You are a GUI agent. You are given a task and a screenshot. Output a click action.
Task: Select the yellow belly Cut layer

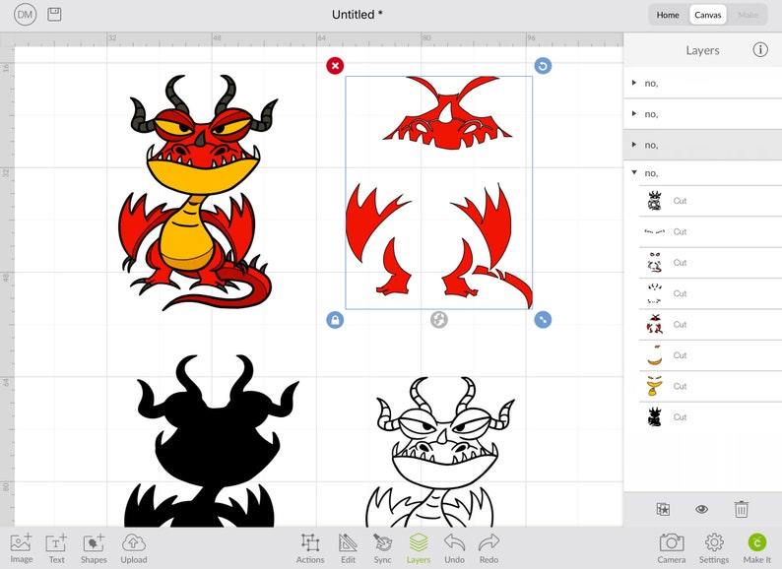[710, 387]
